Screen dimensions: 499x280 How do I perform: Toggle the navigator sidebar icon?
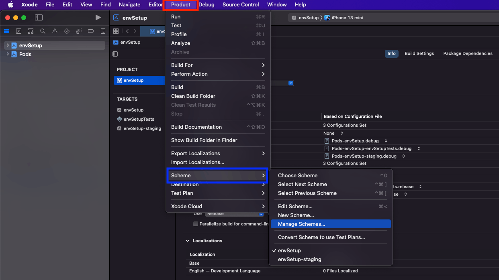tap(39, 18)
